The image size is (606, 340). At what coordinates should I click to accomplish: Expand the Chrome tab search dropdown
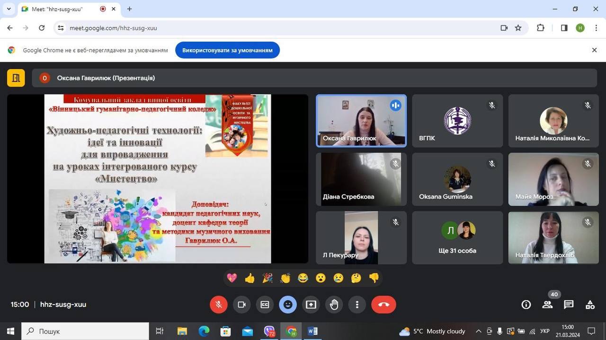pos(9,9)
